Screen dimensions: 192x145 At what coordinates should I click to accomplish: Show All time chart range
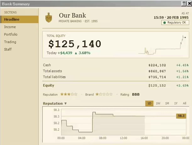click(184, 103)
